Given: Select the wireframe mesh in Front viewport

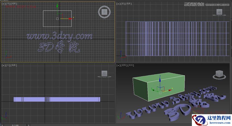Looking at the screenshot, I should click(178, 39).
